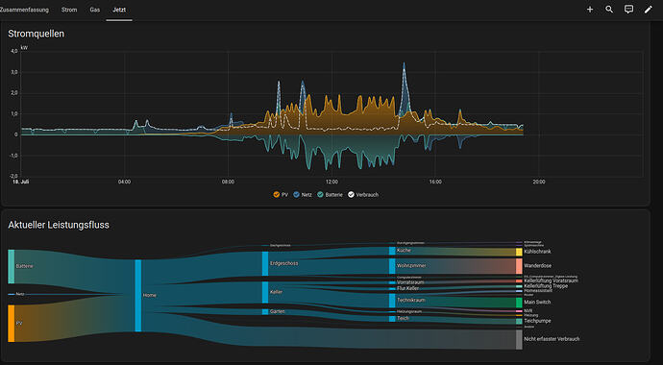Image resolution: width=663 pixels, height=365 pixels.
Task: Click the plus add icon in header
Action: (x=589, y=10)
